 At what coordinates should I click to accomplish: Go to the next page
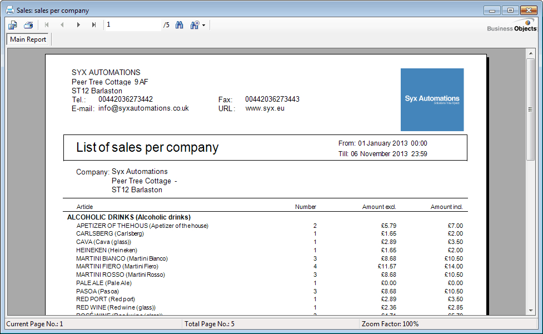78,25
